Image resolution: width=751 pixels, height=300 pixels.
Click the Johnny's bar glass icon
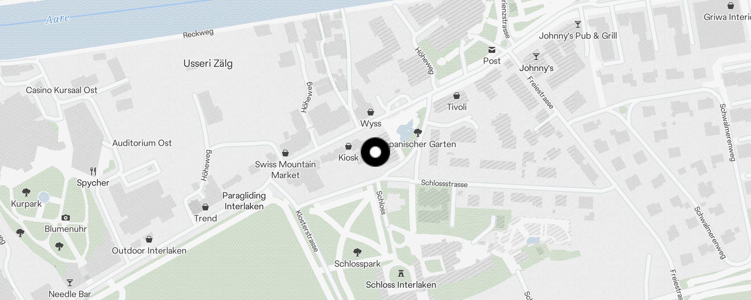click(x=536, y=57)
